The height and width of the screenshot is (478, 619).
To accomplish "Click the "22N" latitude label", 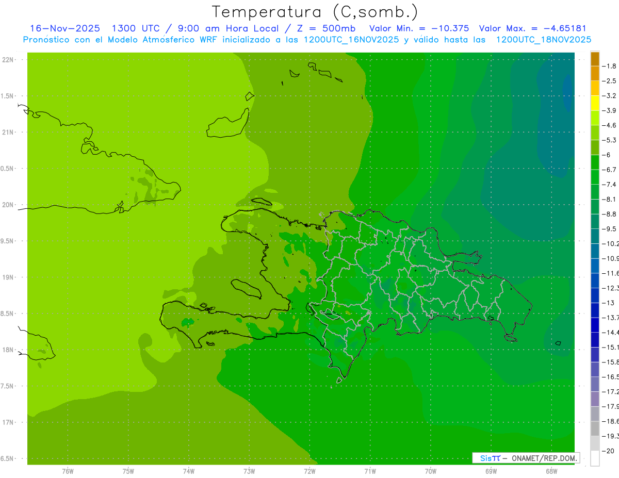I will tap(7, 59).
